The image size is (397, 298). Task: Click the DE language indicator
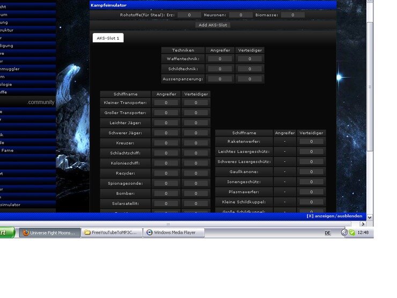coord(327,232)
